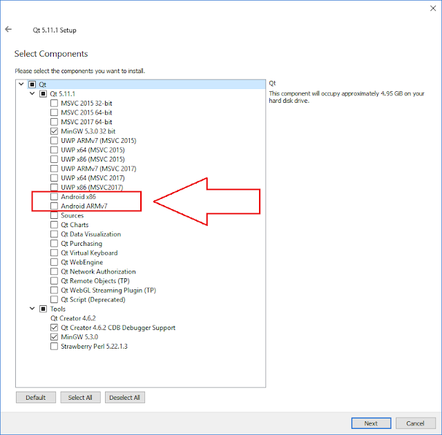Check the Sources component

click(54, 215)
